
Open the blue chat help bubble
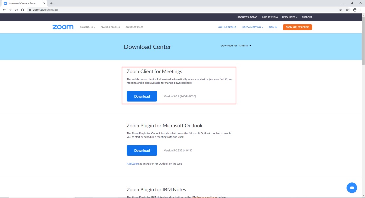click(352, 188)
